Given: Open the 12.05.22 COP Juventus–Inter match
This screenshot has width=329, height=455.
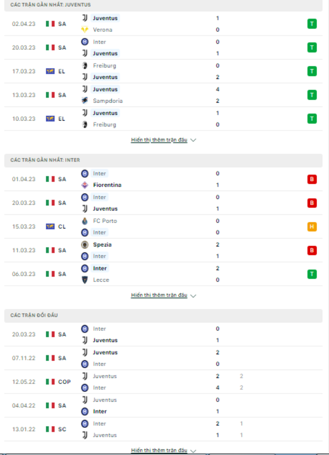Looking at the screenshot, I should point(163,382).
